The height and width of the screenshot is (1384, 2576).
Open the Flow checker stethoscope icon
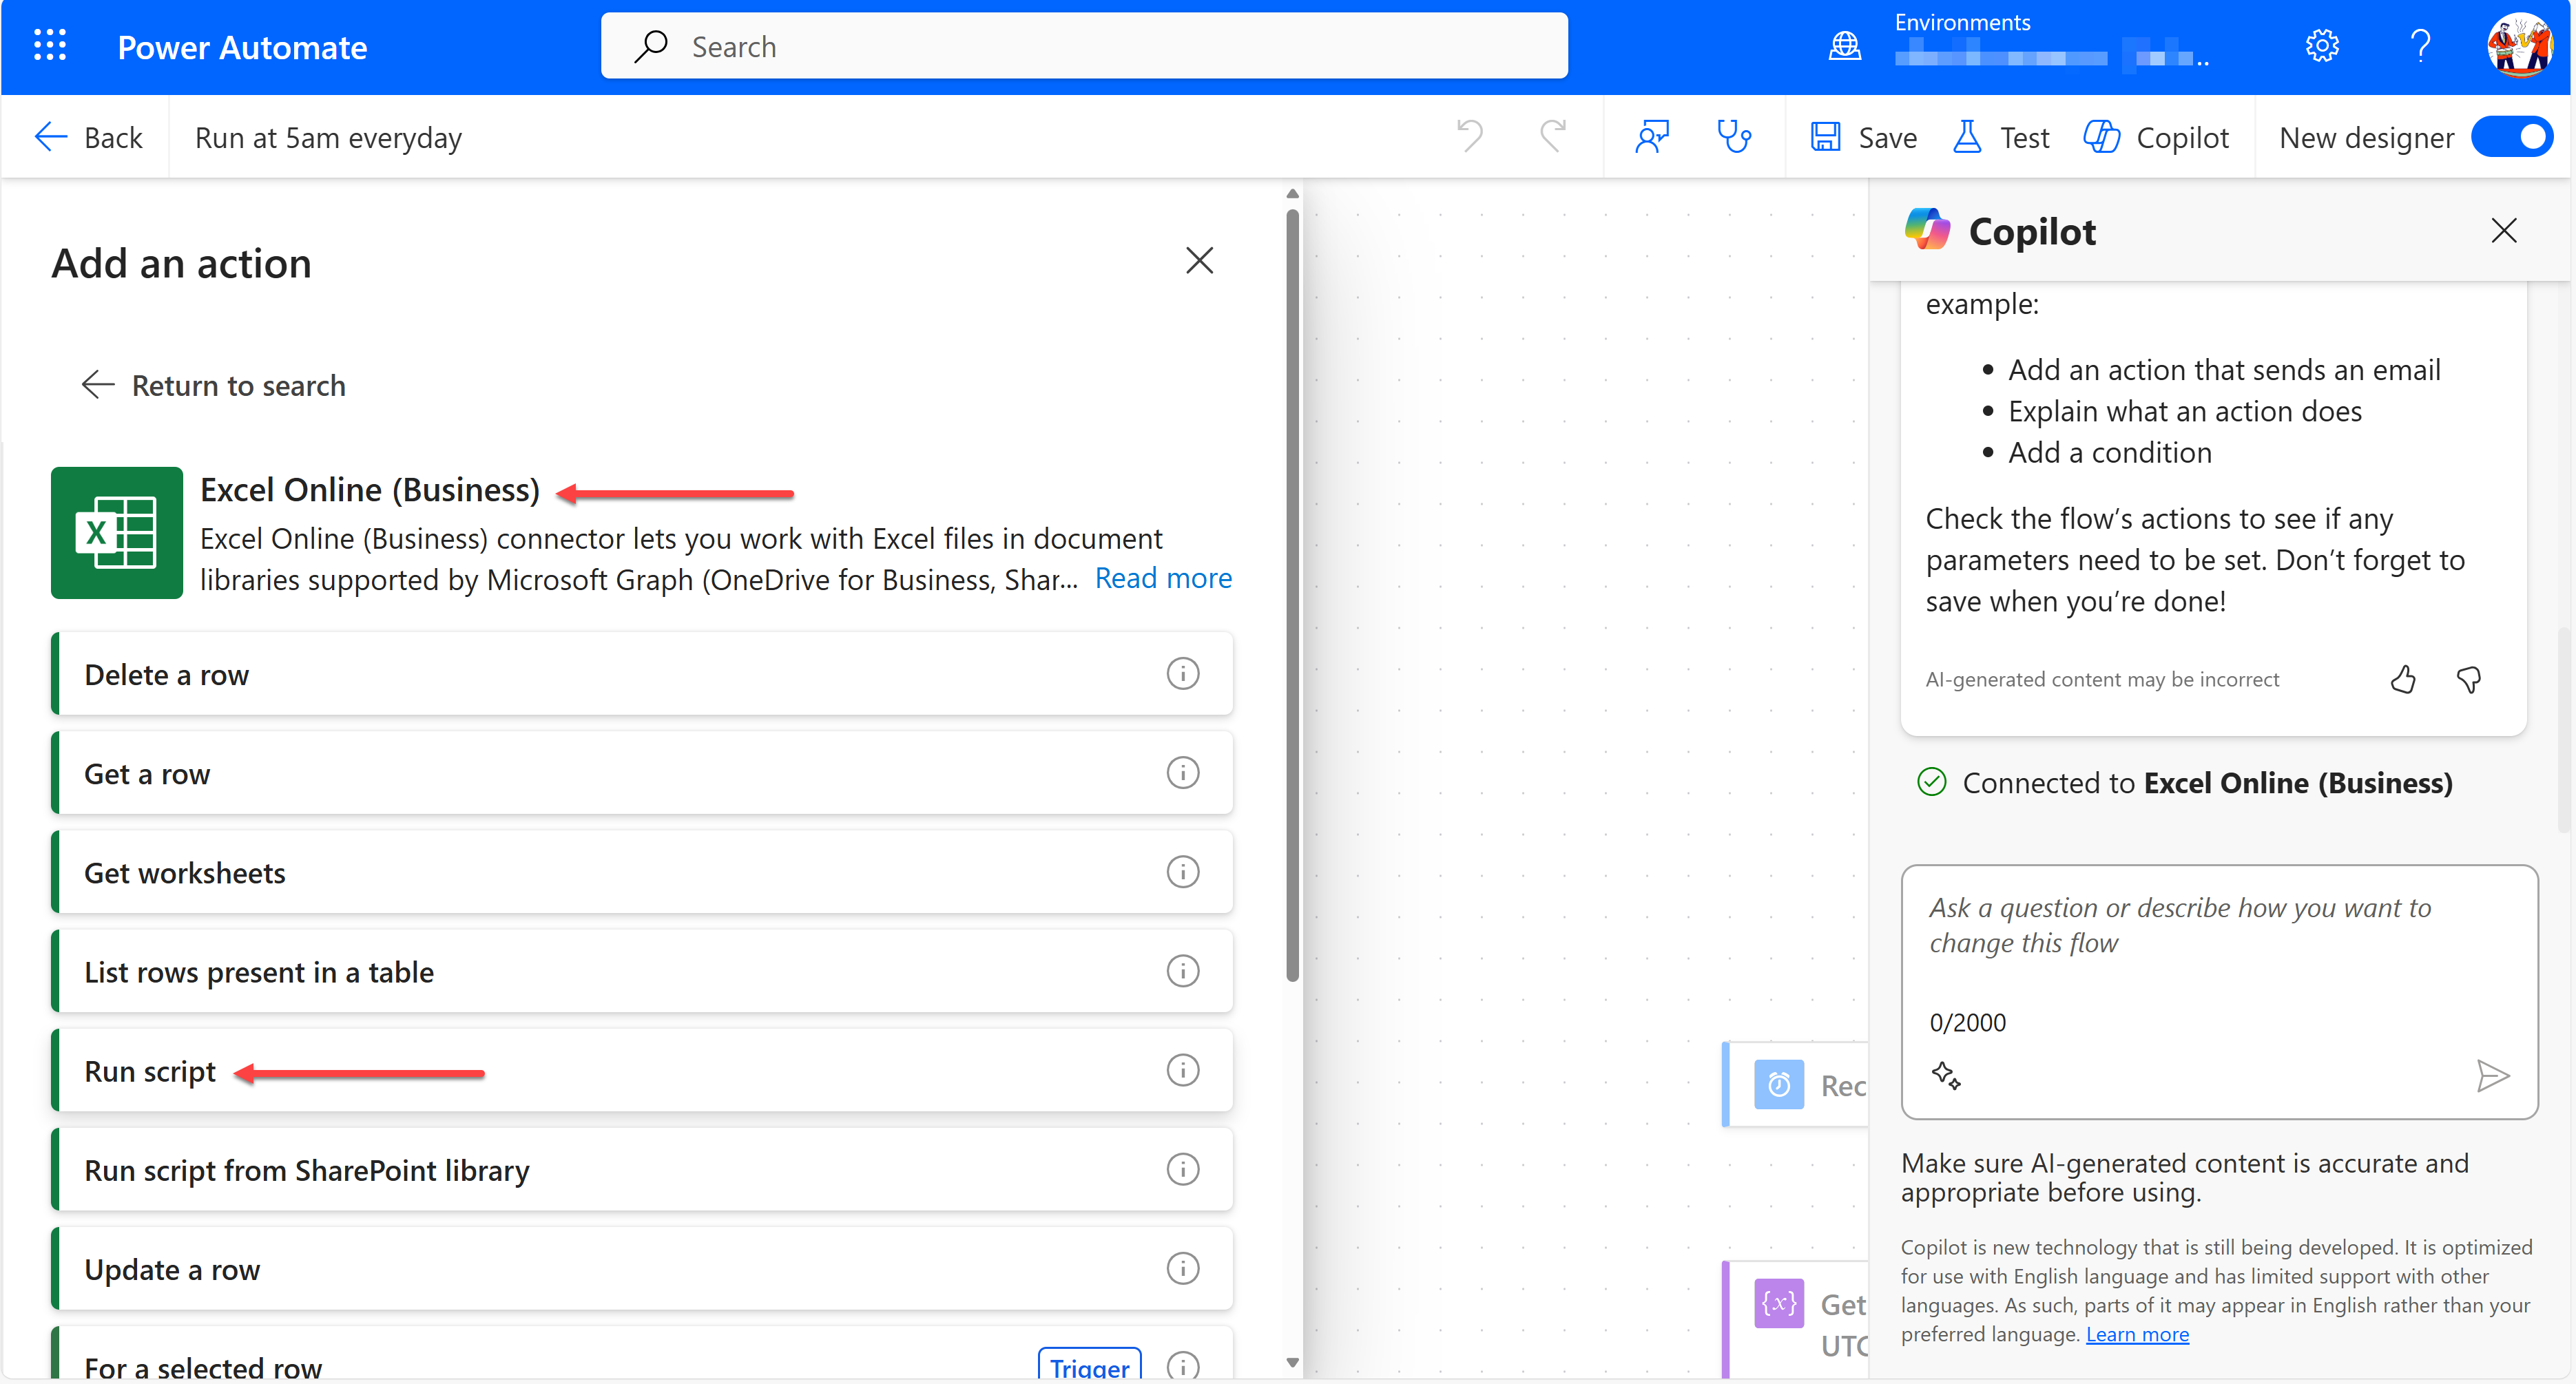click(1734, 136)
